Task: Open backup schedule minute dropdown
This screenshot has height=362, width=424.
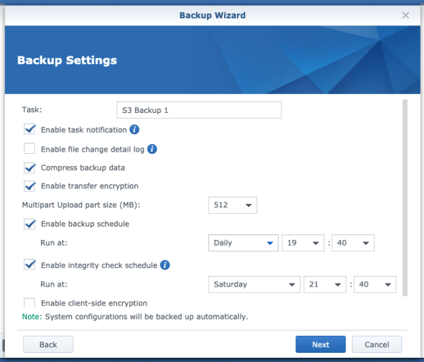Action: pos(353,243)
